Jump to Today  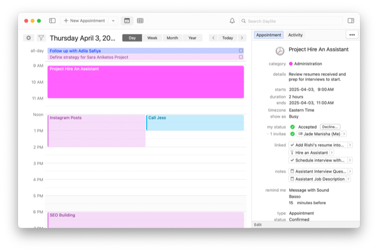coord(228,38)
